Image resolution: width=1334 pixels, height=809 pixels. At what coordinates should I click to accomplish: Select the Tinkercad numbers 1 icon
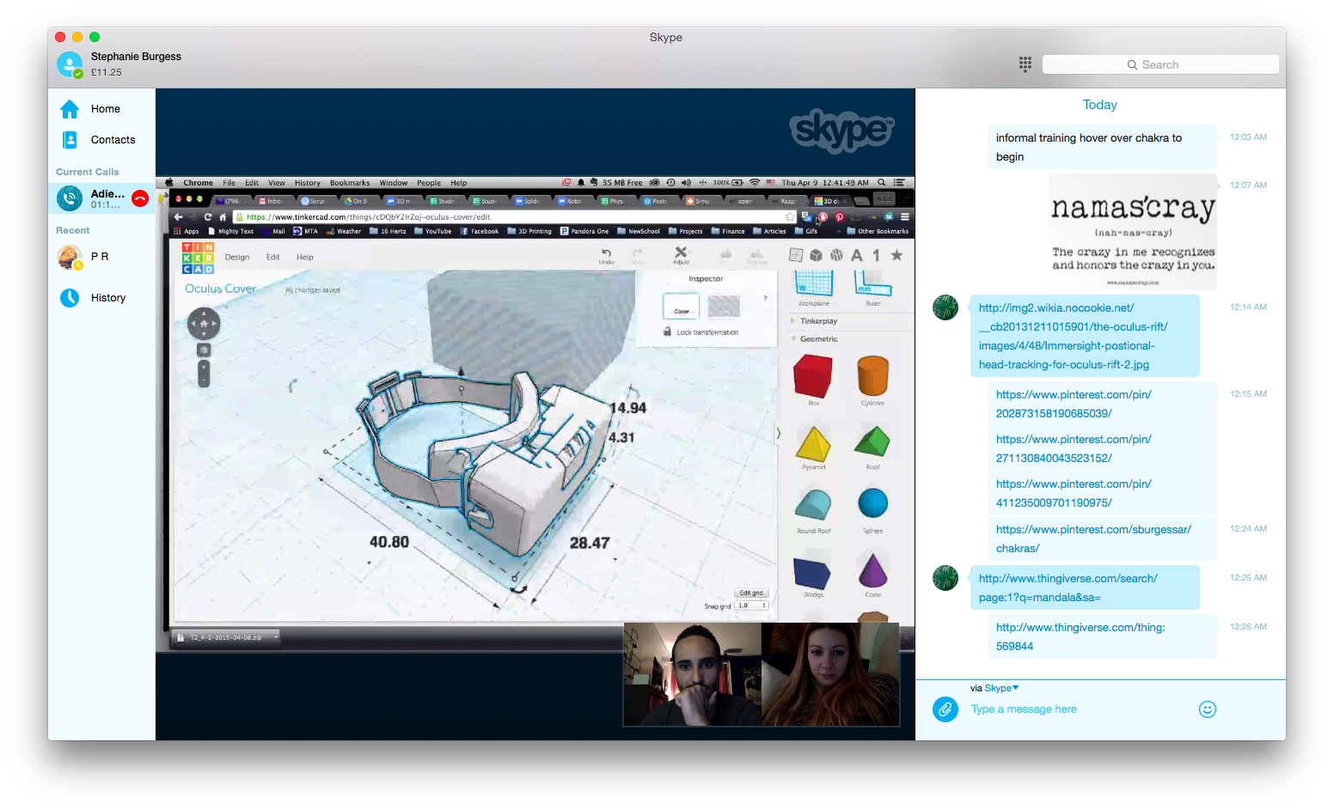coord(876,255)
